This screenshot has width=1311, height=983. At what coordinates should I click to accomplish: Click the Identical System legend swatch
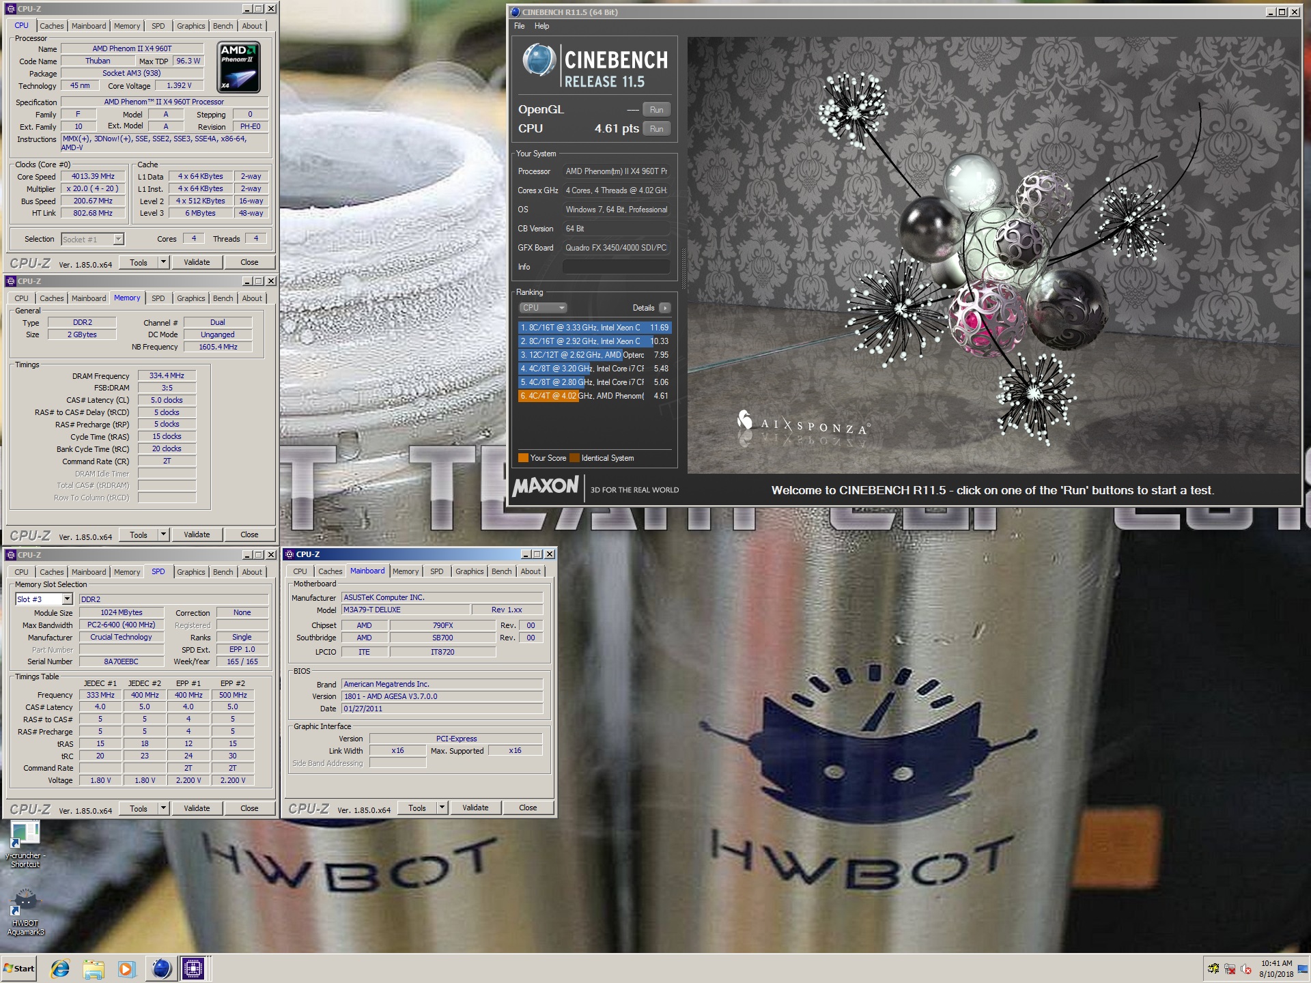point(574,458)
